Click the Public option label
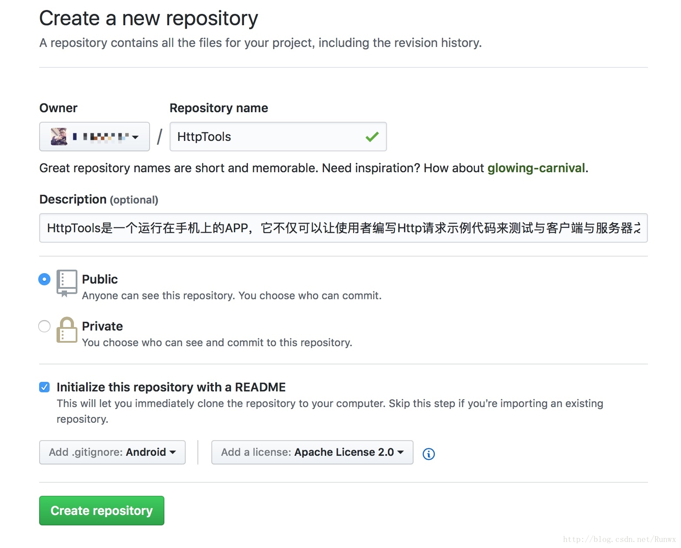Viewport: 681px width, 548px height. click(x=100, y=279)
